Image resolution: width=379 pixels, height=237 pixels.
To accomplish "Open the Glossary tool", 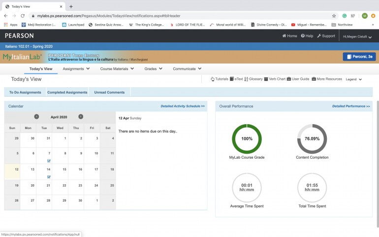I will [253, 79].
